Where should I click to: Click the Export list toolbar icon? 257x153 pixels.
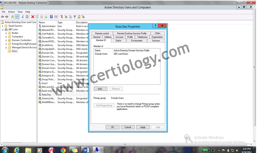coord(46,17)
